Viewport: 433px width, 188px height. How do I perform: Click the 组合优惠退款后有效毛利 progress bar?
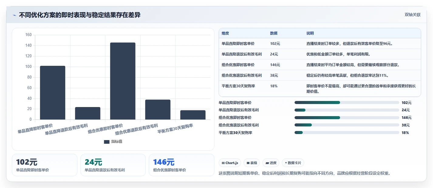347,125
